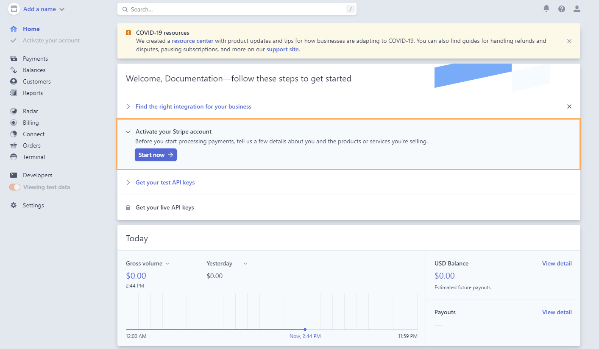
Task: Open the Terminal section
Action: pyautogui.click(x=34, y=157)
